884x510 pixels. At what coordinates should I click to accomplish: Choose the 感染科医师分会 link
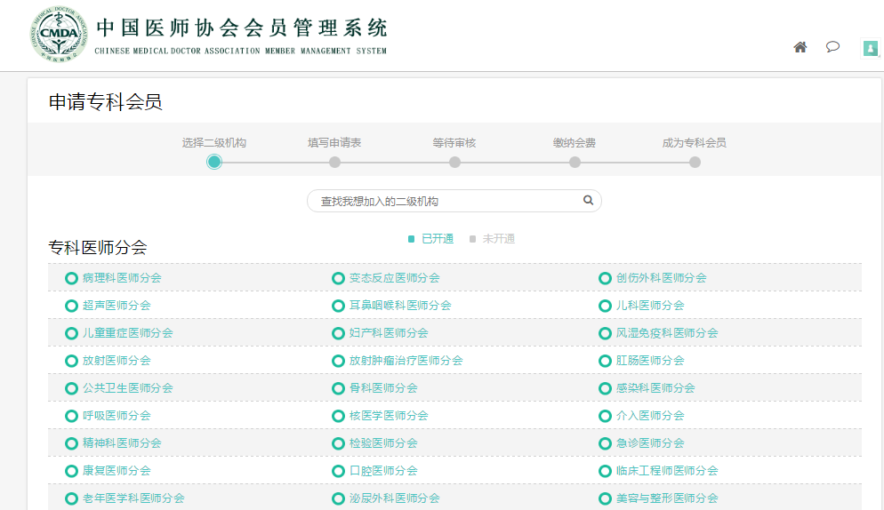[x=655, y=388]
